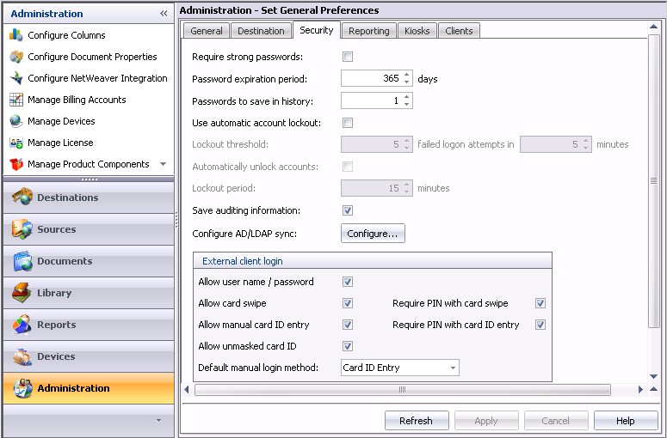Click the Configure Columns icon
The height and width of the screenshot is (438, 667).
[16, 35]
